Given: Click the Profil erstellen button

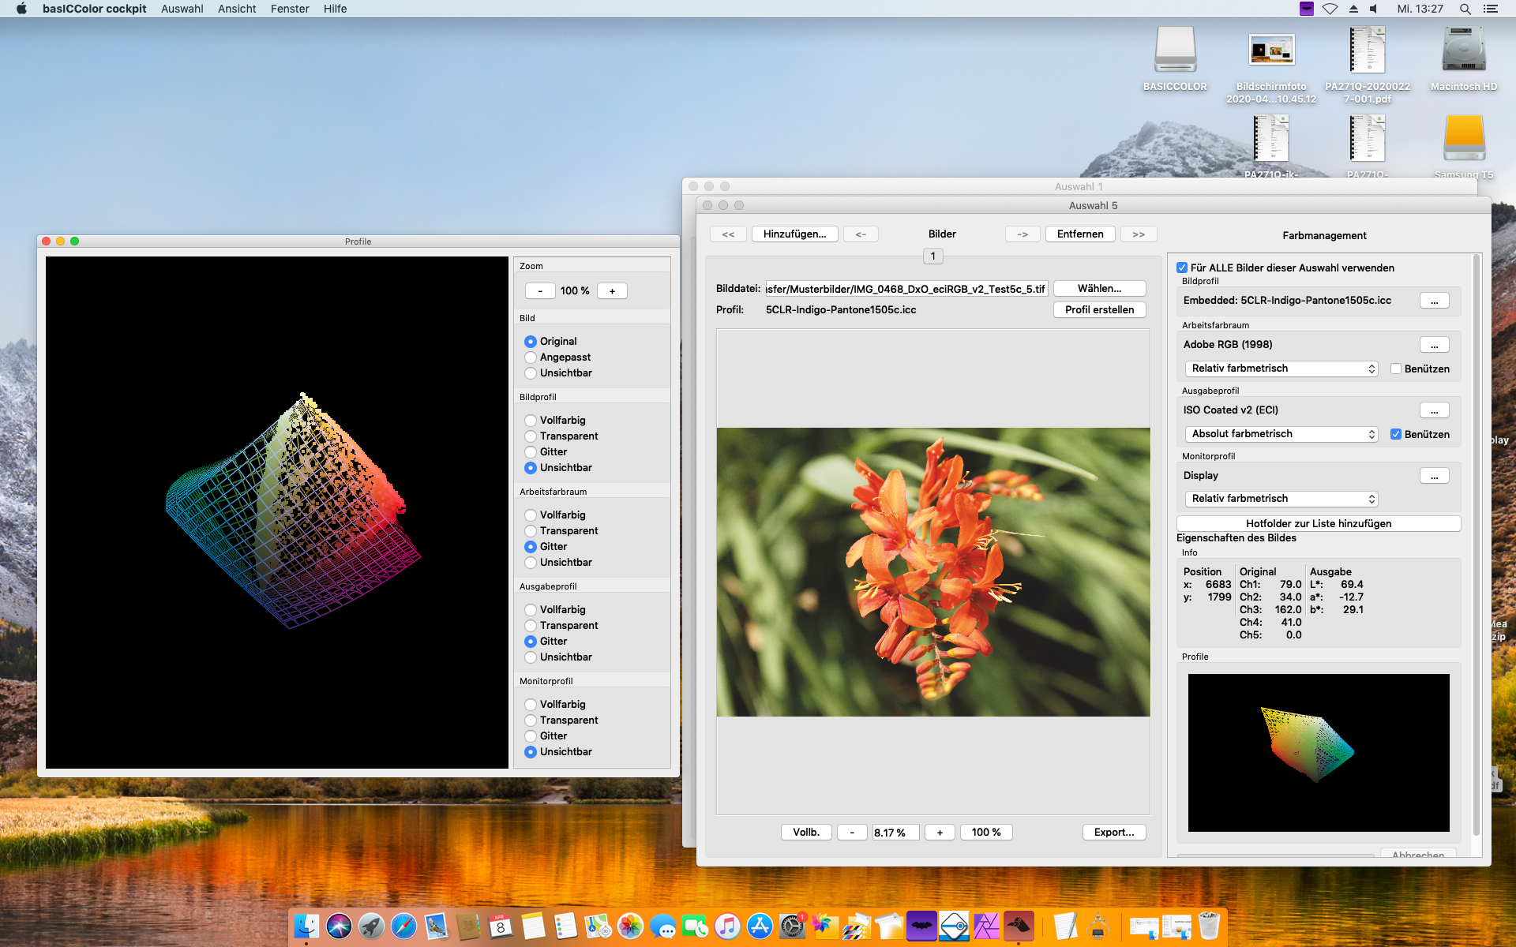Looking at the screenshot, I should (x=1099, y=310).
